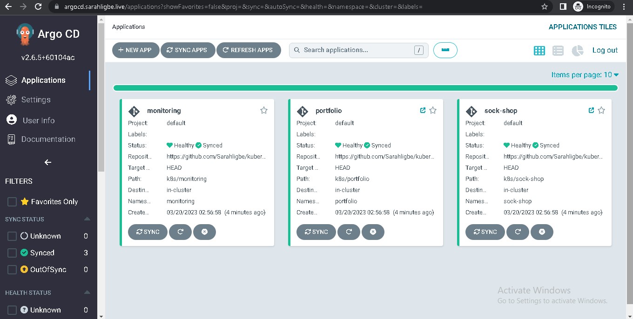Viewport: 633px width, 319px height.
Task: Refresh the sock-shop application
Action: pos(518,232)
